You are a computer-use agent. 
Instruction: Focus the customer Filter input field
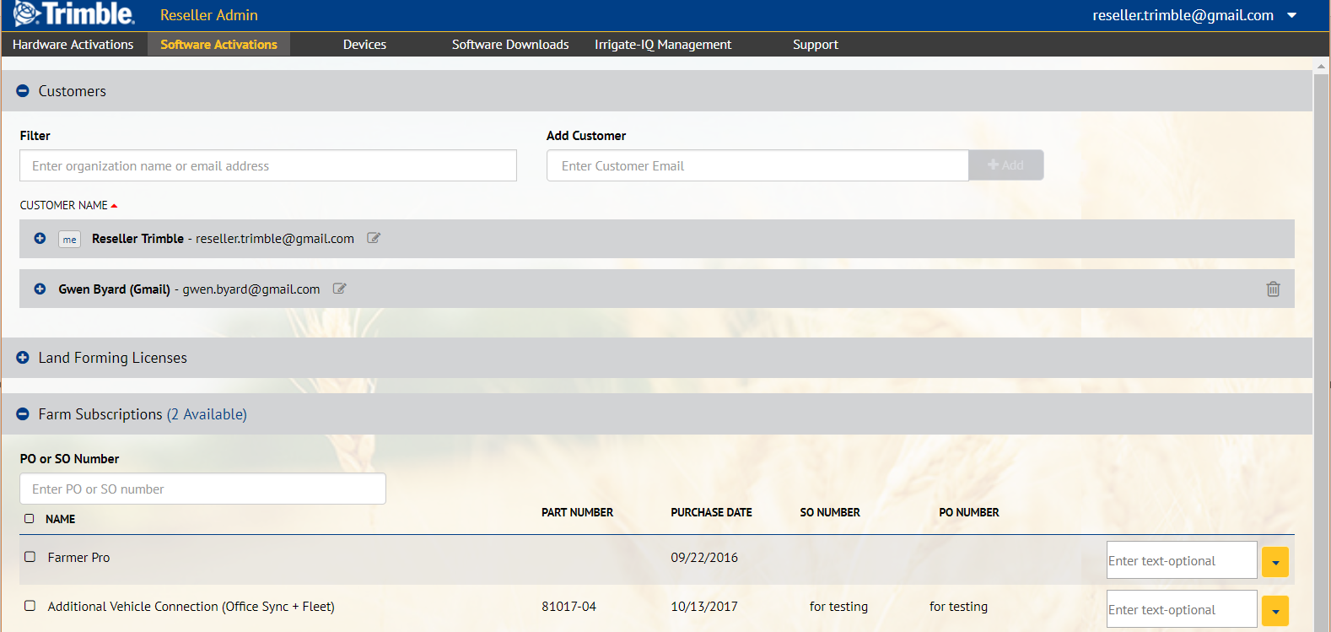pos(268,165)
